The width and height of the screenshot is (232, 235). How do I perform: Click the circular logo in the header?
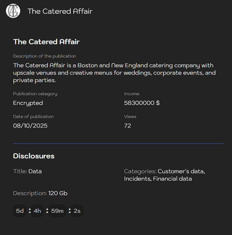13,11
